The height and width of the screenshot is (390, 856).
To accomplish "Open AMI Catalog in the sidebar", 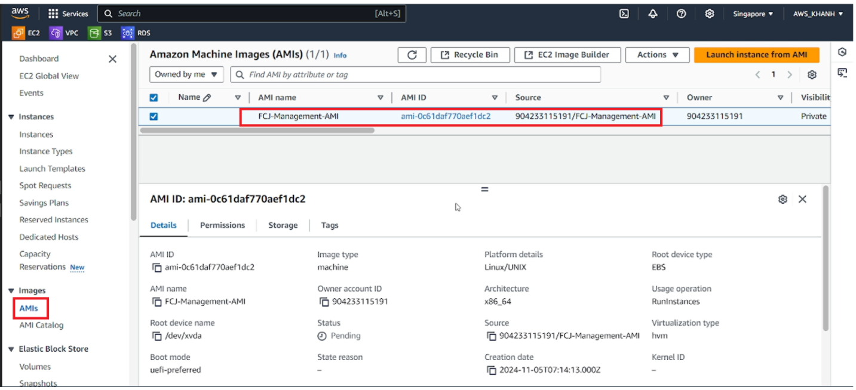I will (41, 326).
